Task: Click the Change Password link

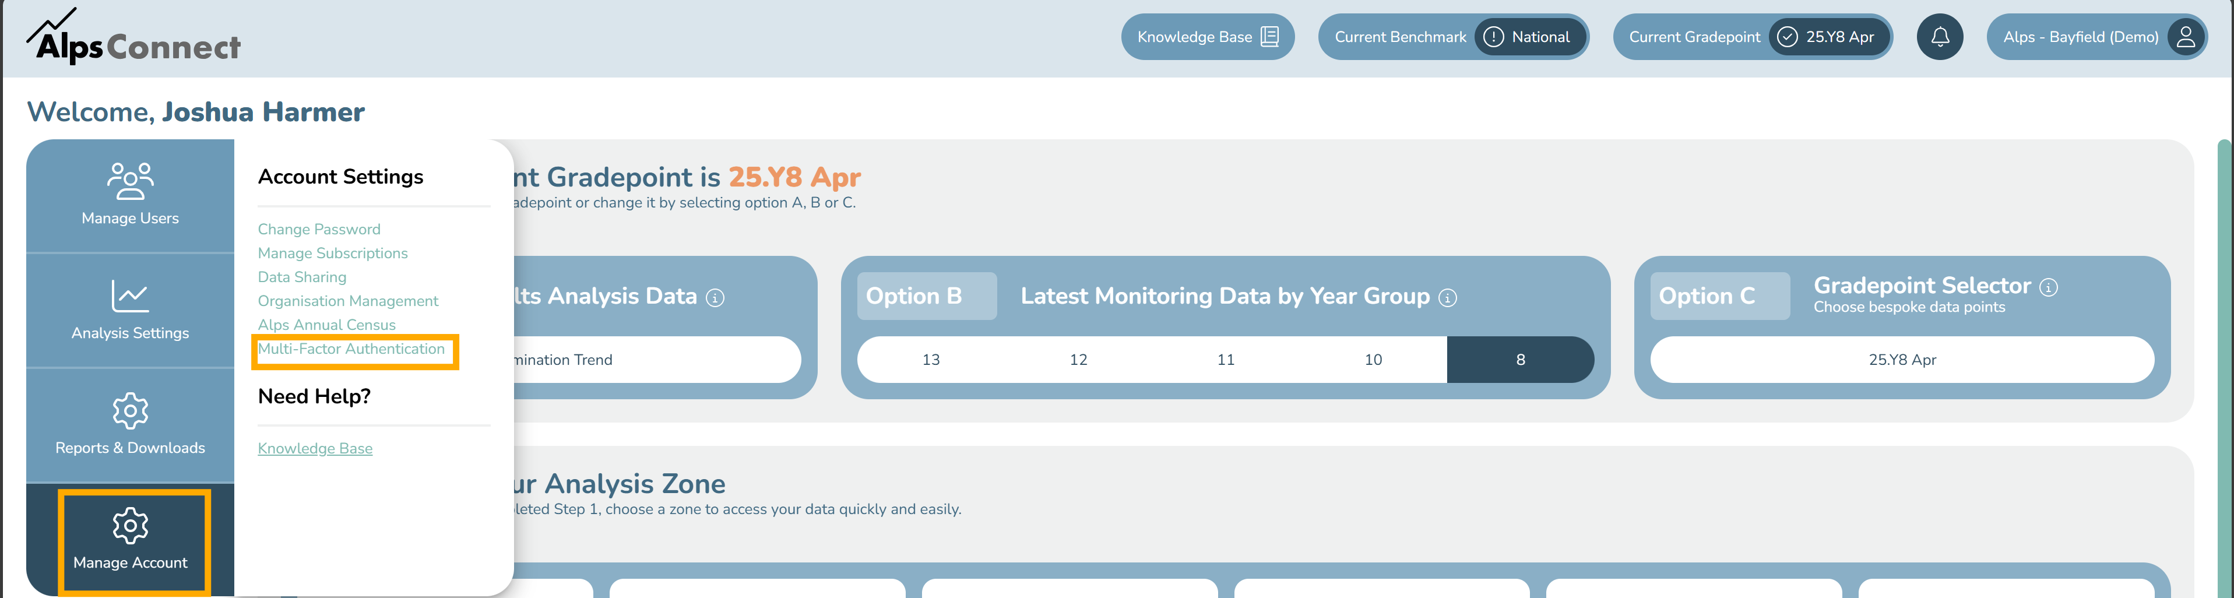Action: [319, 230]
